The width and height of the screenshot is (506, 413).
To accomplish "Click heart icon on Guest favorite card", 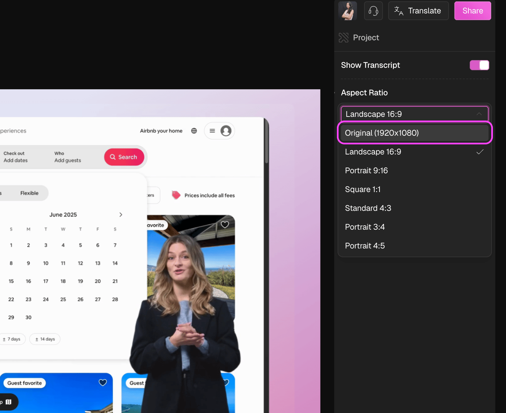I will [x=103, y=382].
